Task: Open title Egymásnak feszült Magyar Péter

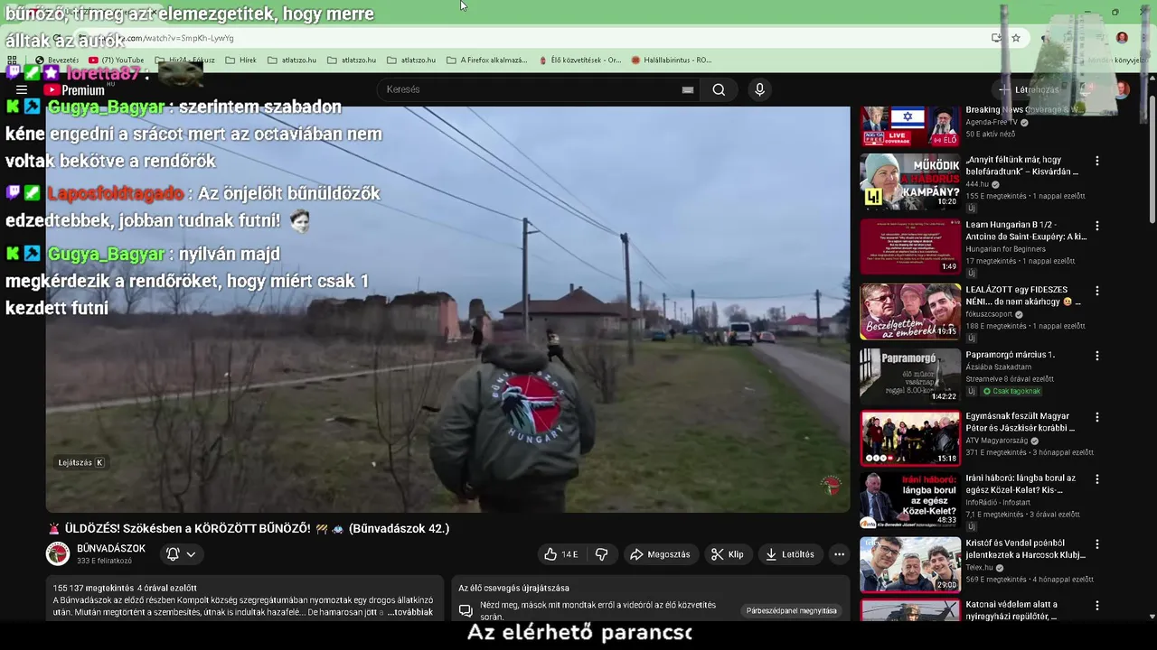Action: [x=1020, y=422]
